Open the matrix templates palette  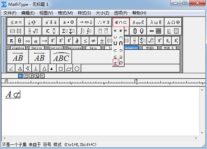pyautogui.click(x=156, y=31)
